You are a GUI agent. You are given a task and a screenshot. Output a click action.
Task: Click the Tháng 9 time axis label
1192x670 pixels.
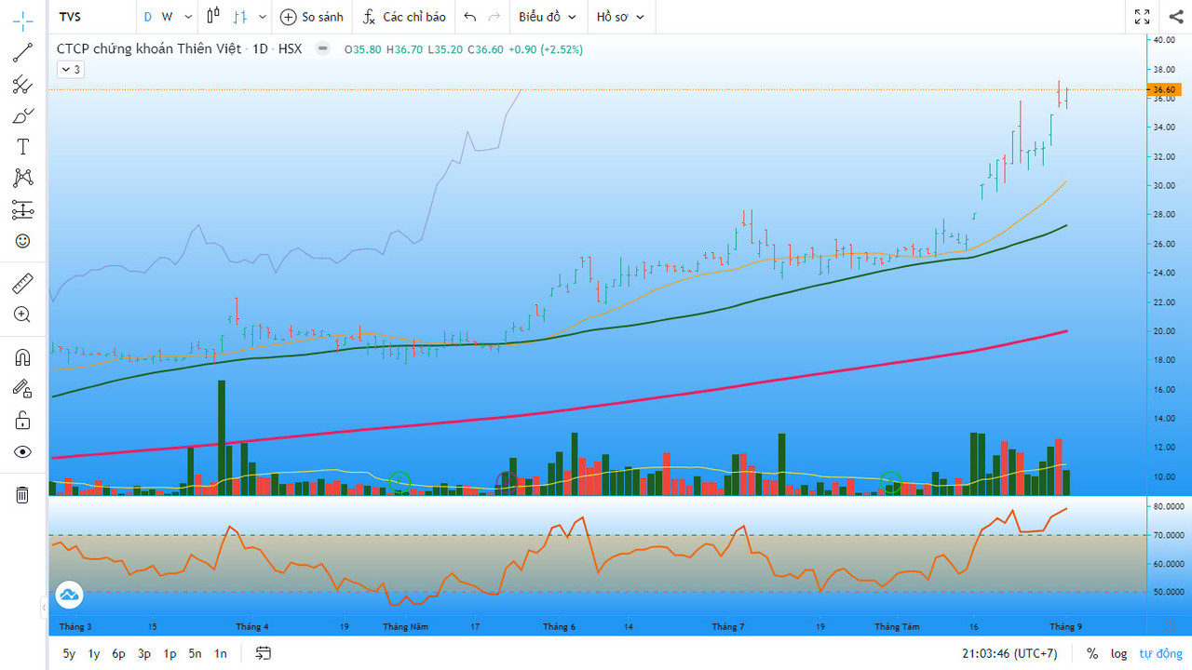point(1065,626)
